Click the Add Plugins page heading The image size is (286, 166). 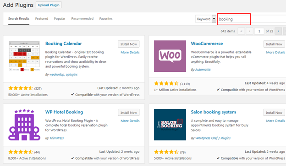(18, 5)
